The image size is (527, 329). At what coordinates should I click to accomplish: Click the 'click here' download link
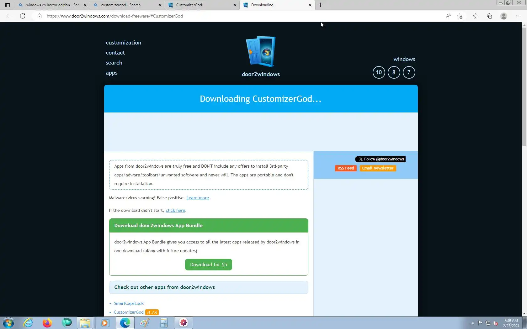(x=175, y=210)
